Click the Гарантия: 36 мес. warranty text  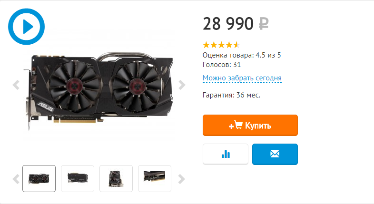pyautogui.click(x=231, y=95)
